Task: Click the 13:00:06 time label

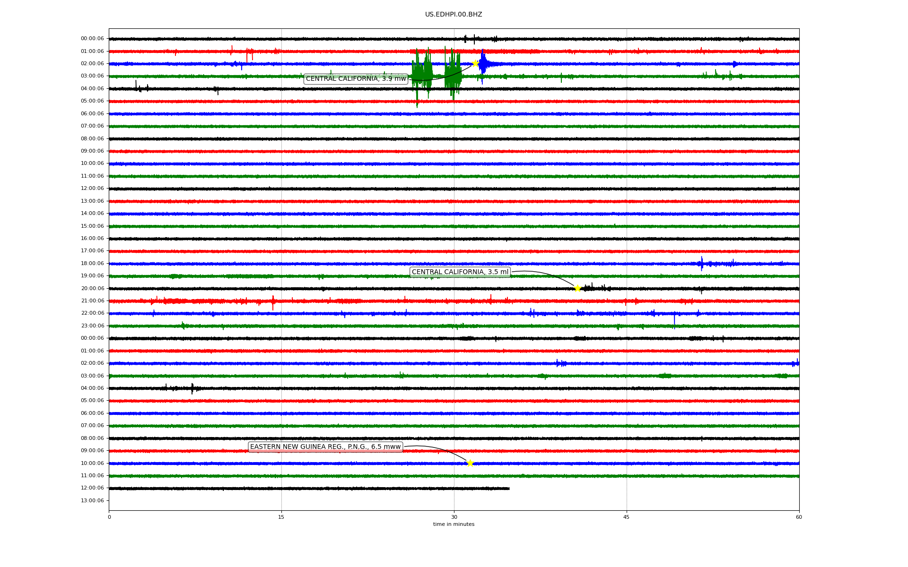Action: pos(92,500)
